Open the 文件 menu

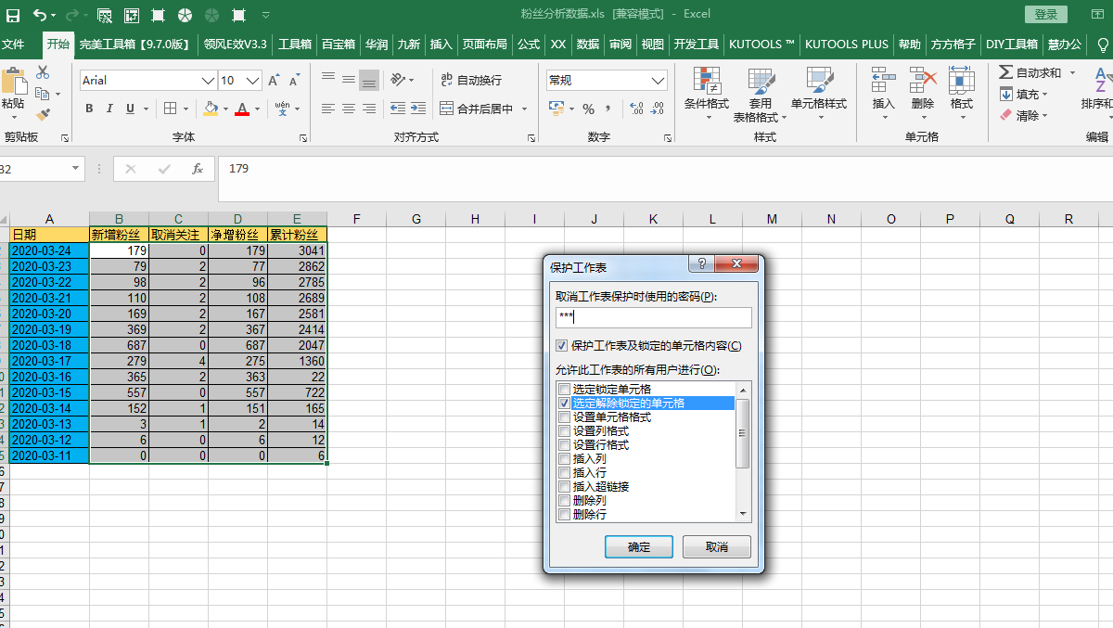click(13, 45)
